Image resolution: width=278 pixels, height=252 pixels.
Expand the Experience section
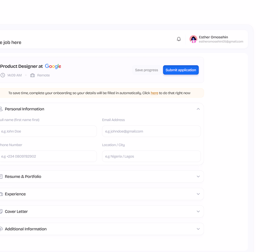(x=198, y=194)
